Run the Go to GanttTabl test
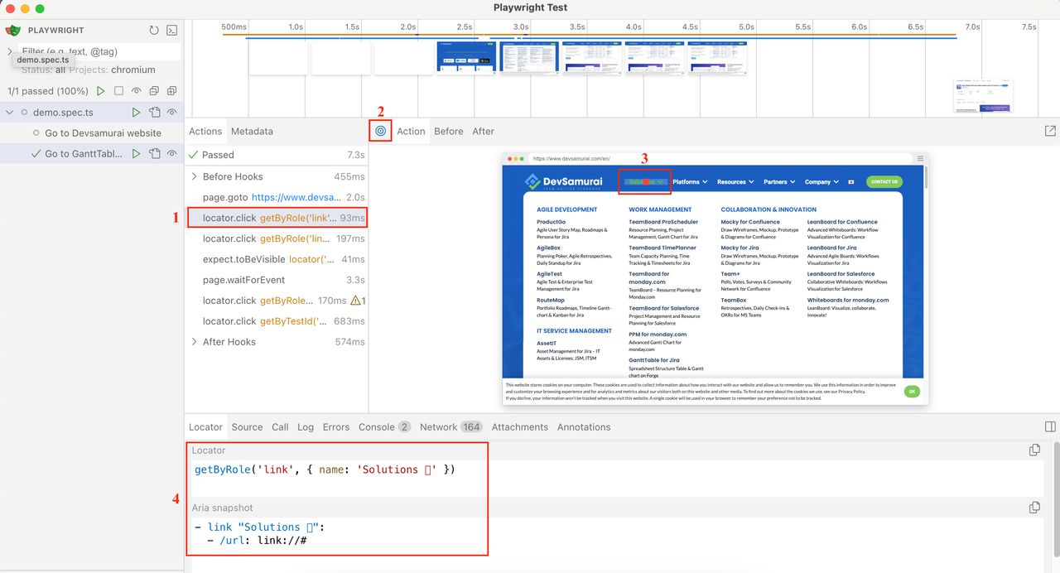1060x573 pixels. pyautogui.click(x=137, y=154)
